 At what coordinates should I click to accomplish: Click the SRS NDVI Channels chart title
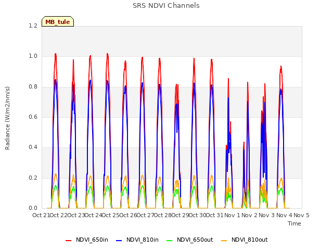point(166,6)
